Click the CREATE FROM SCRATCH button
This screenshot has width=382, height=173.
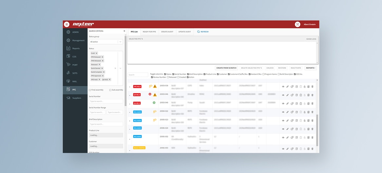[226, 68]
